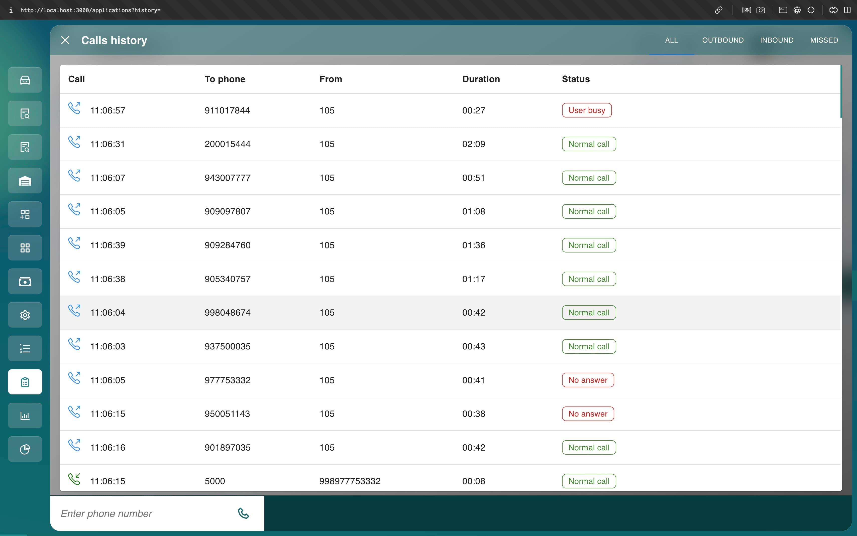The height and width of the screenshot is (536, 857).
Task: Switch to the OUTBOUND tab
Action: [x=723, y=40]
